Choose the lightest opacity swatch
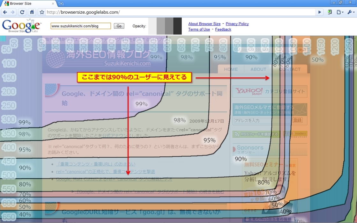 [152, 26]
